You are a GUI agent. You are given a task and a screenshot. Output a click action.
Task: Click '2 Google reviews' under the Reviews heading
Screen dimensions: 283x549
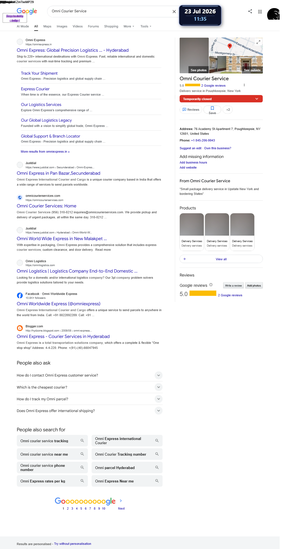230,295
